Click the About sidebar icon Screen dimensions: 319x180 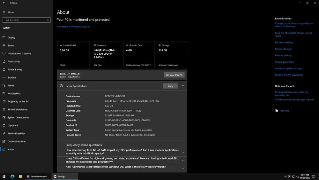[4, 149]
